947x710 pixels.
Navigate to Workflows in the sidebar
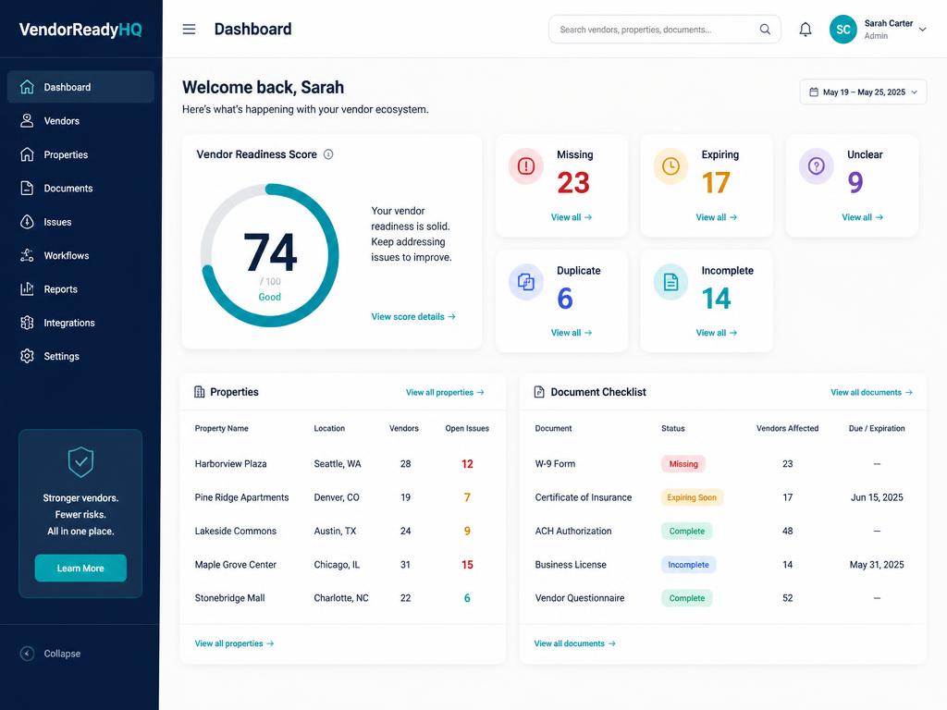(x=80, y=255)
